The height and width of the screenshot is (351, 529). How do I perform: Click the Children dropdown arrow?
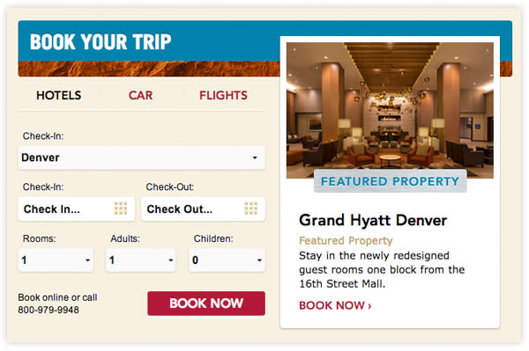[x=259, y=260]
